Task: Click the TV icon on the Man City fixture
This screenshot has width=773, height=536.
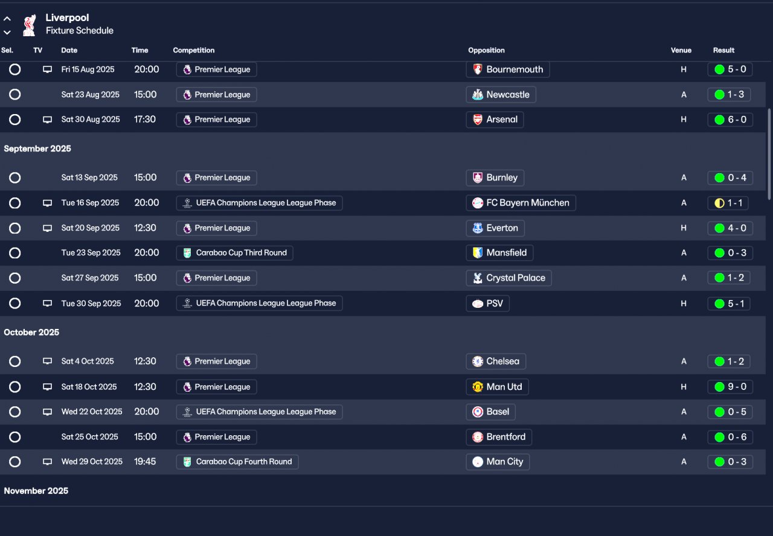Action: coord(47,462)
